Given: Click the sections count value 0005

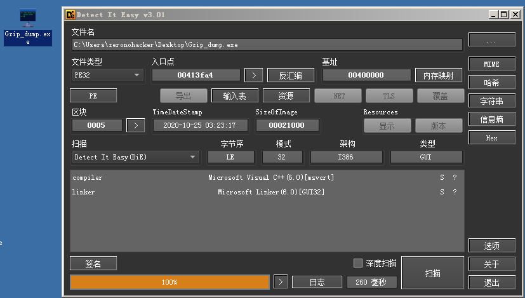Looking at the screenshot, I should [96, 125].
